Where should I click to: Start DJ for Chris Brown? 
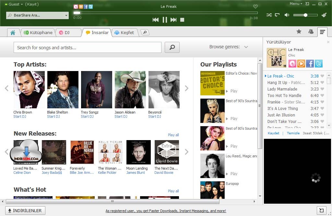(20, 116)
